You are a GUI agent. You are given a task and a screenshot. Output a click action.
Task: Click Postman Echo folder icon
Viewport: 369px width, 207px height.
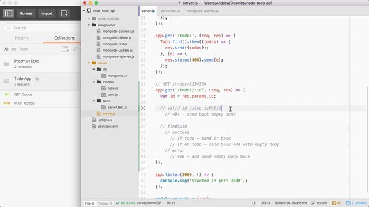(6, 64)
